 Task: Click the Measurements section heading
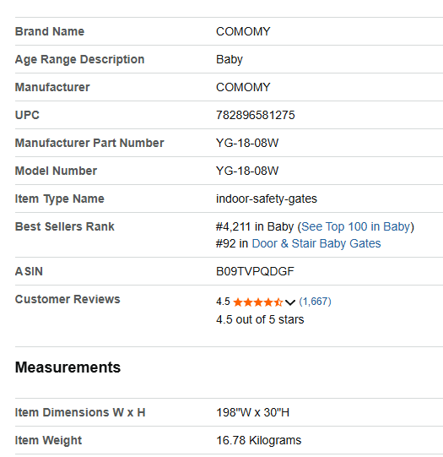point(68,367)
